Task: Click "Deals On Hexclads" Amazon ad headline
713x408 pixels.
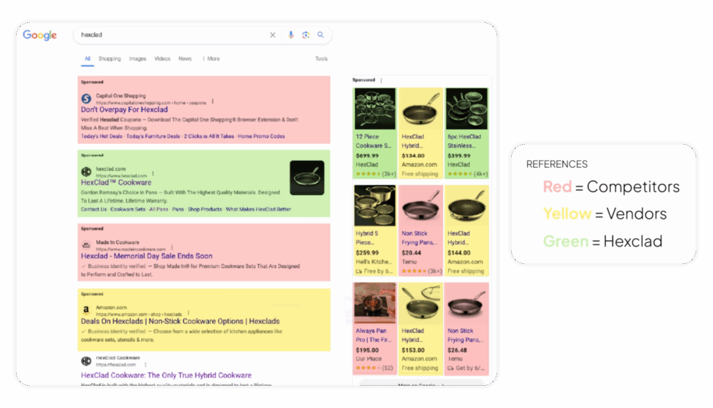Action: (x=180, y=322)
